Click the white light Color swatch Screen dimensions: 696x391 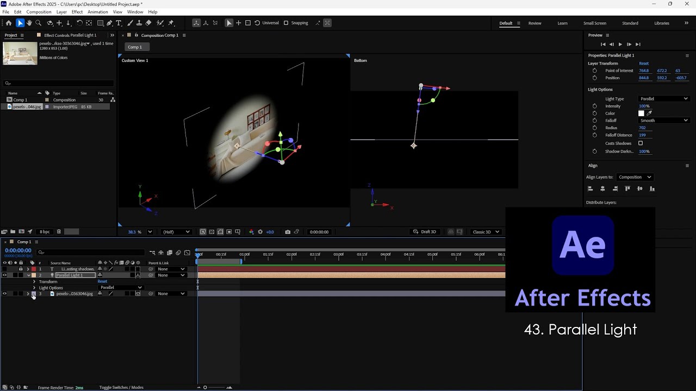641,113
